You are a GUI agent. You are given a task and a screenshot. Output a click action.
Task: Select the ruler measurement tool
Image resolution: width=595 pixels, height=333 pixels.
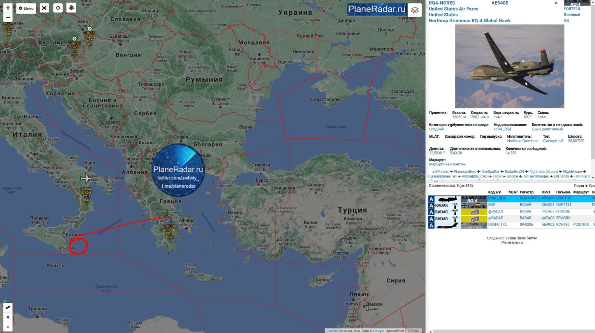[x=8, y=307]
